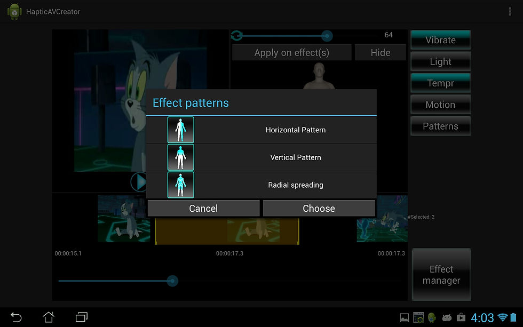
Task: Play the video preview
Action: (139, 182)
